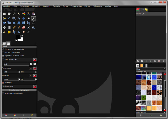168x119 pixels.
Task: Click the black foreground color swatch
Action: pyautogui.click(x=18, y=37)
